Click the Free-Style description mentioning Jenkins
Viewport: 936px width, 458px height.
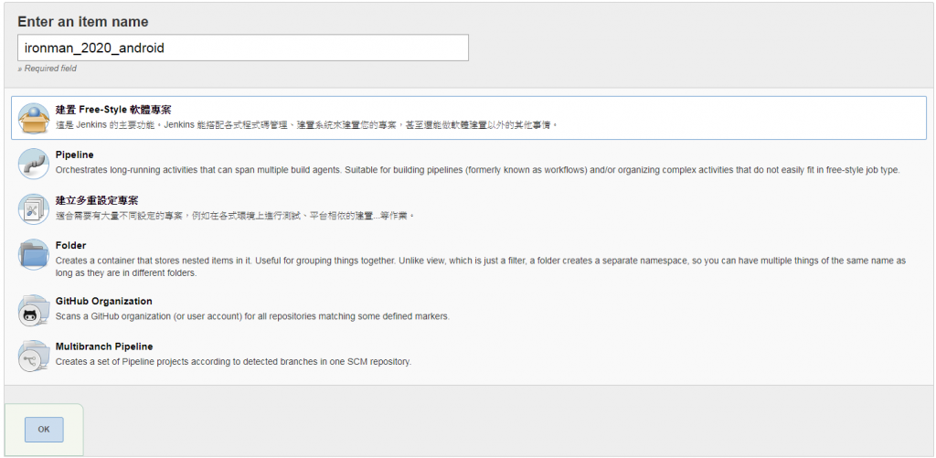coord(306,125)
